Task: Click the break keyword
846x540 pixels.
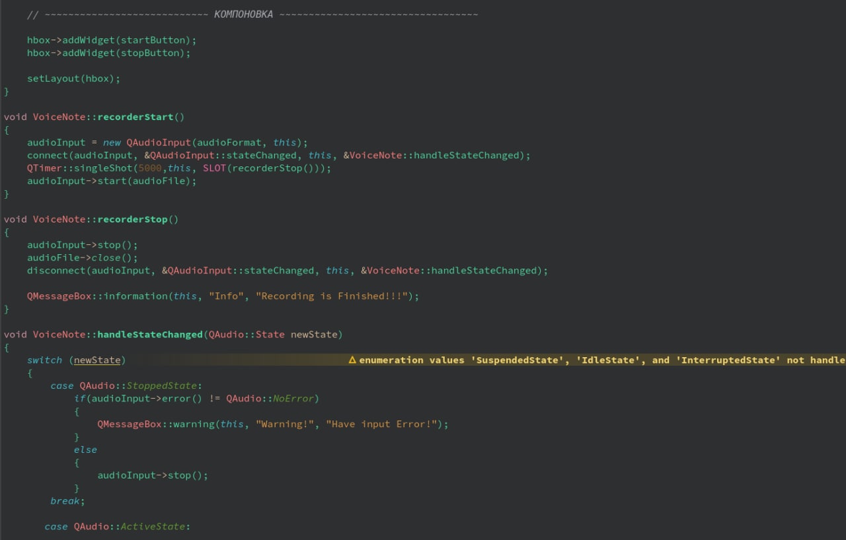Action: point(65,502)
